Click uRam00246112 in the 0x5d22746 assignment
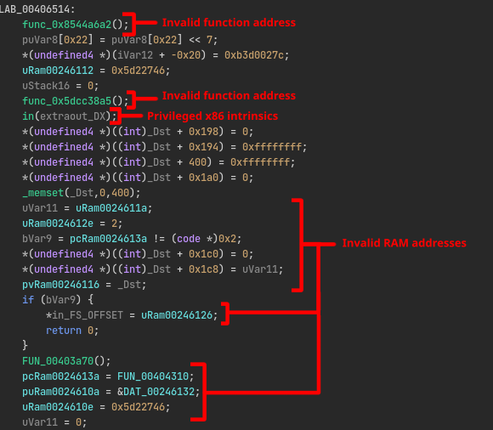 click(x=58, y=71)
